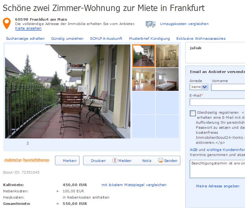Click the Drucken button

coord(98,161)
